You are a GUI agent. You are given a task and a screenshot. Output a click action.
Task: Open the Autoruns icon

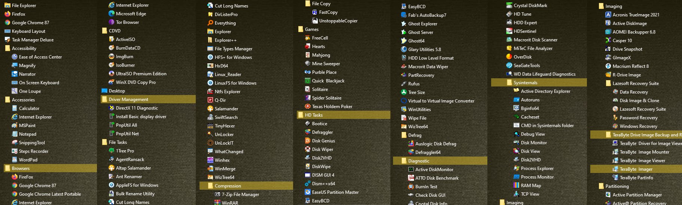tap(517, 100)
